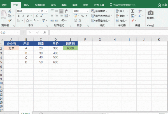Image resolution: width=168 pixels, height=114 pixels.
Task: Click the Fill down arrow icon
Action: [133, 16]
